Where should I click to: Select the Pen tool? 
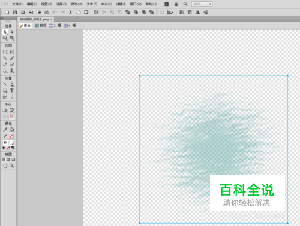(12, 84)
